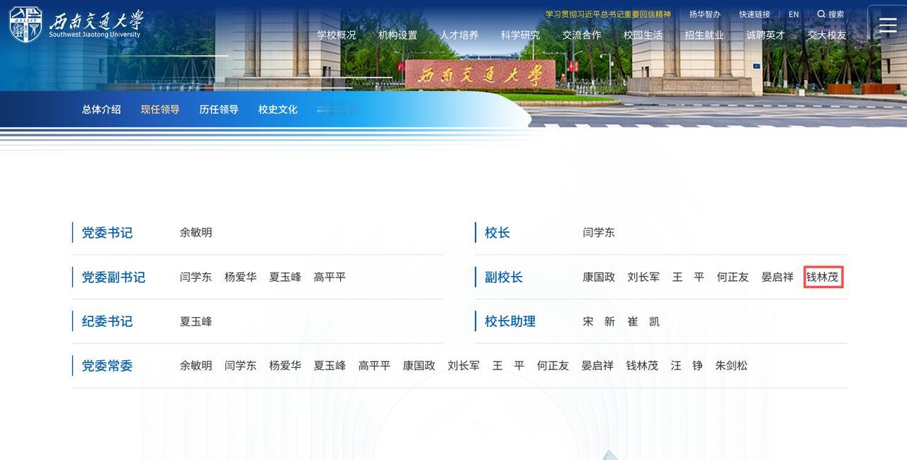The image size is (907, 460).
Task: Open 余敏明 in the 党委常委 row
Action: coord(196,366)
